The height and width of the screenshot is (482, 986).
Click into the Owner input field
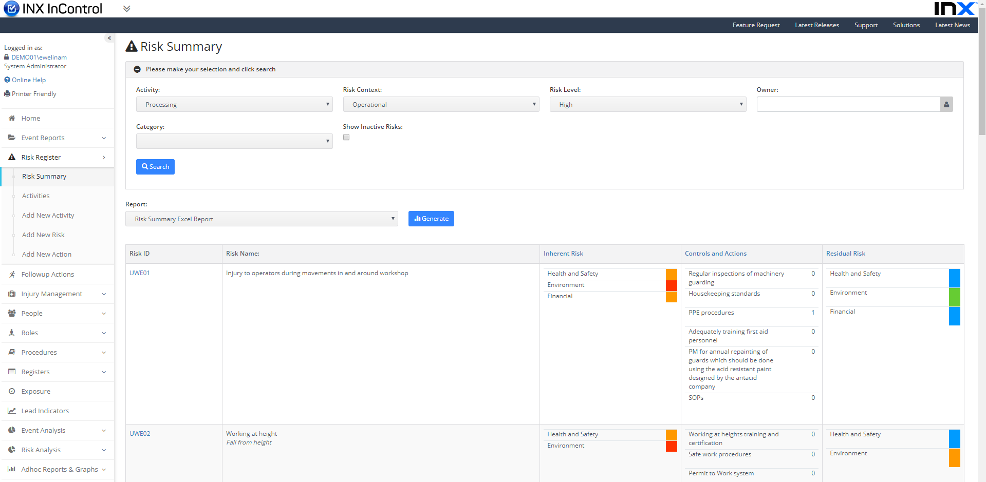848,104
